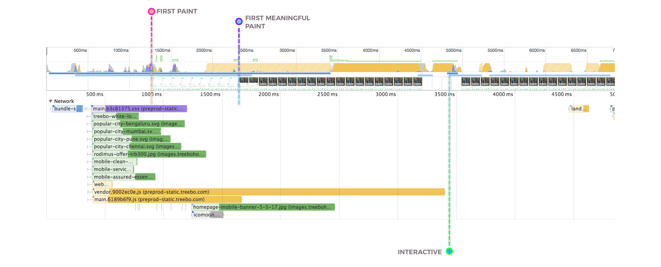Select the popular-city-pune.svg request
Viewport: 661px width, 267px height.
click(x=131, y=139)
